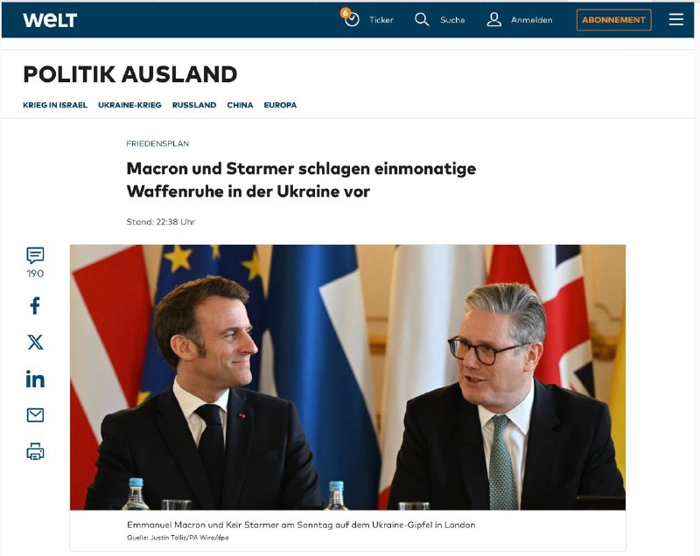Click the Suche magnifying glass icon
The height and width of the screenshot is (556, 700).
click(422, 19)
